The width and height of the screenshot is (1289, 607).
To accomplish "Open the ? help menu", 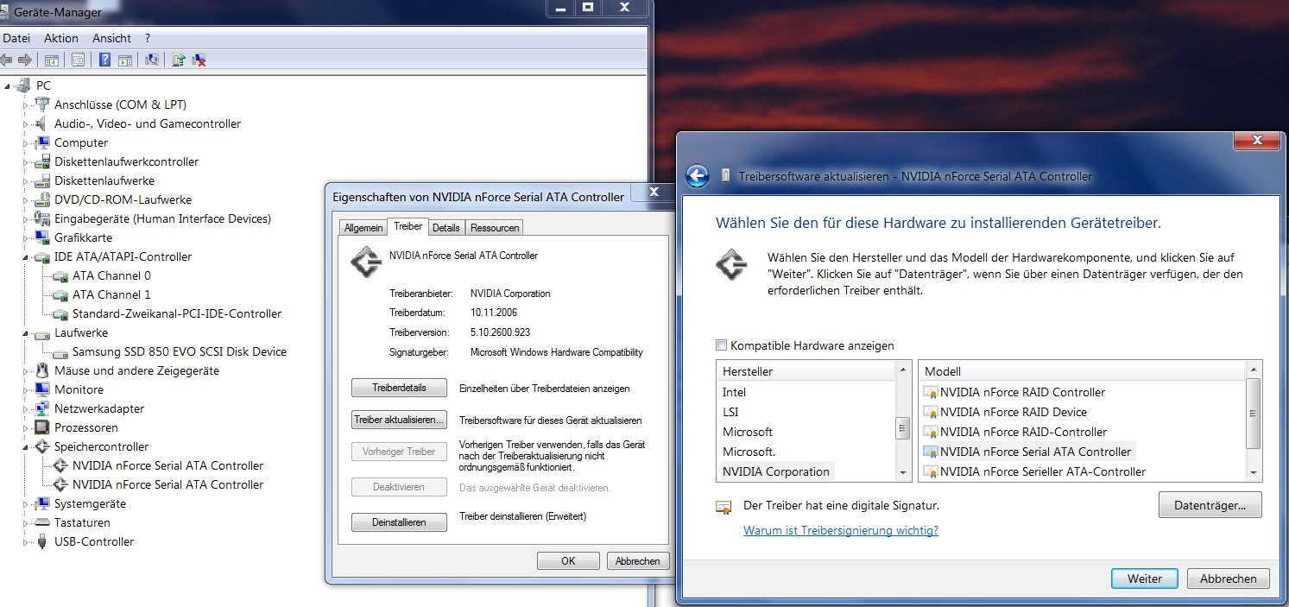I will [x=148, y=38].
